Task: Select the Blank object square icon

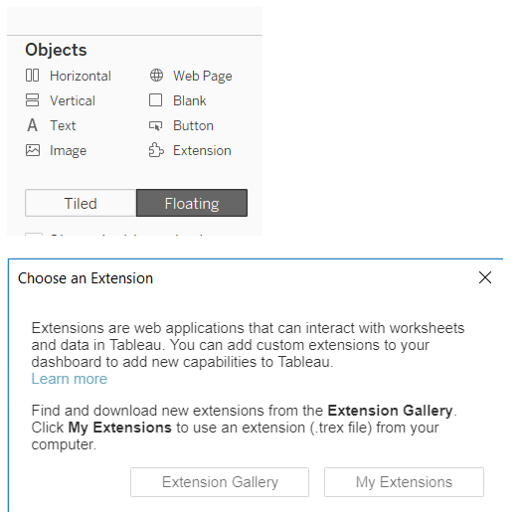Action: tap(156, 99)
